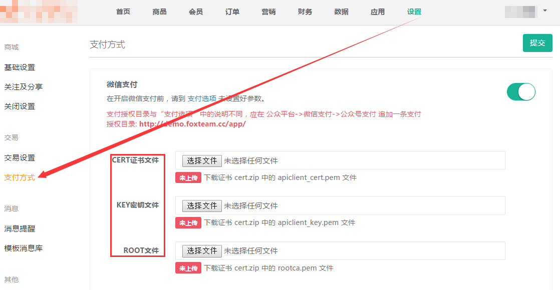Open the 订单 menu
560x290 pixels.
point(232,11)
